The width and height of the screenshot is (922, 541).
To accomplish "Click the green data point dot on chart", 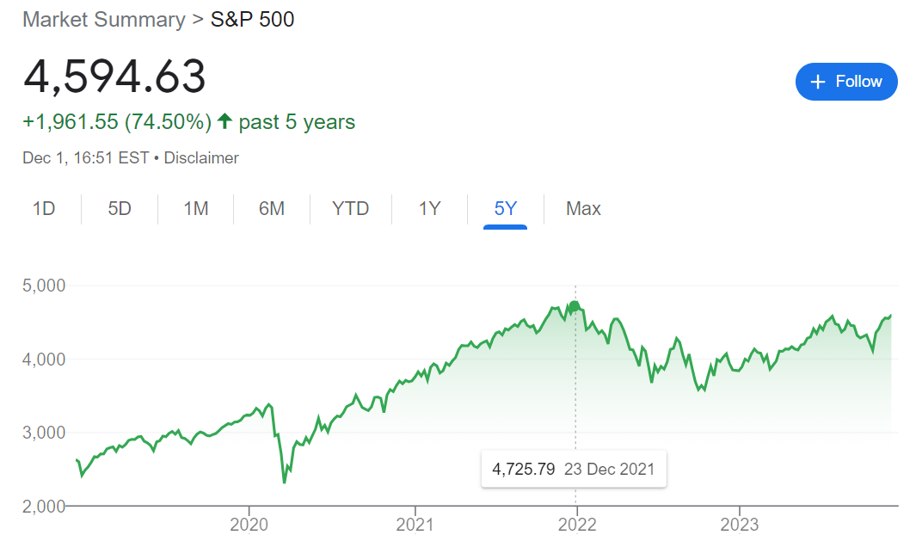I will coord(575,305).
